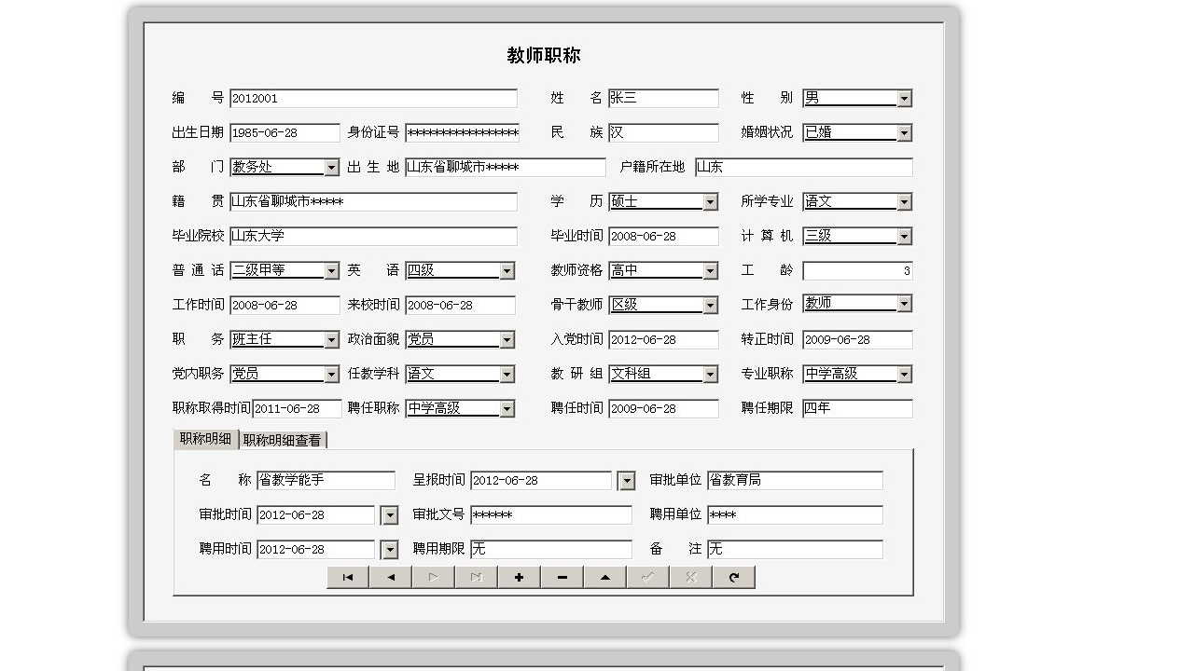Delete the current record with the minus icon

pyautogui.click(x=561, y=577)
